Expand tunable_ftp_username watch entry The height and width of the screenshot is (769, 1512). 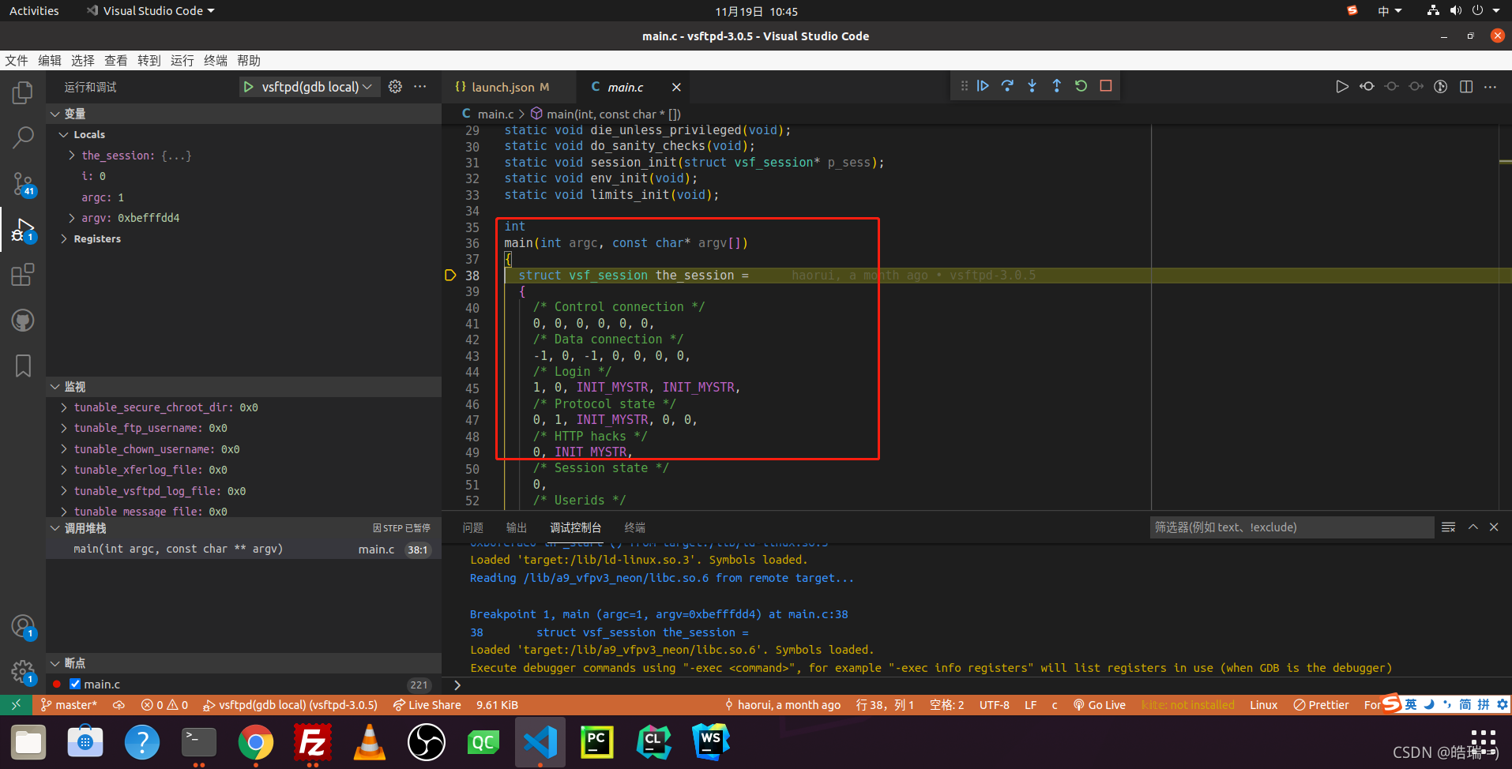coord(63,428)
